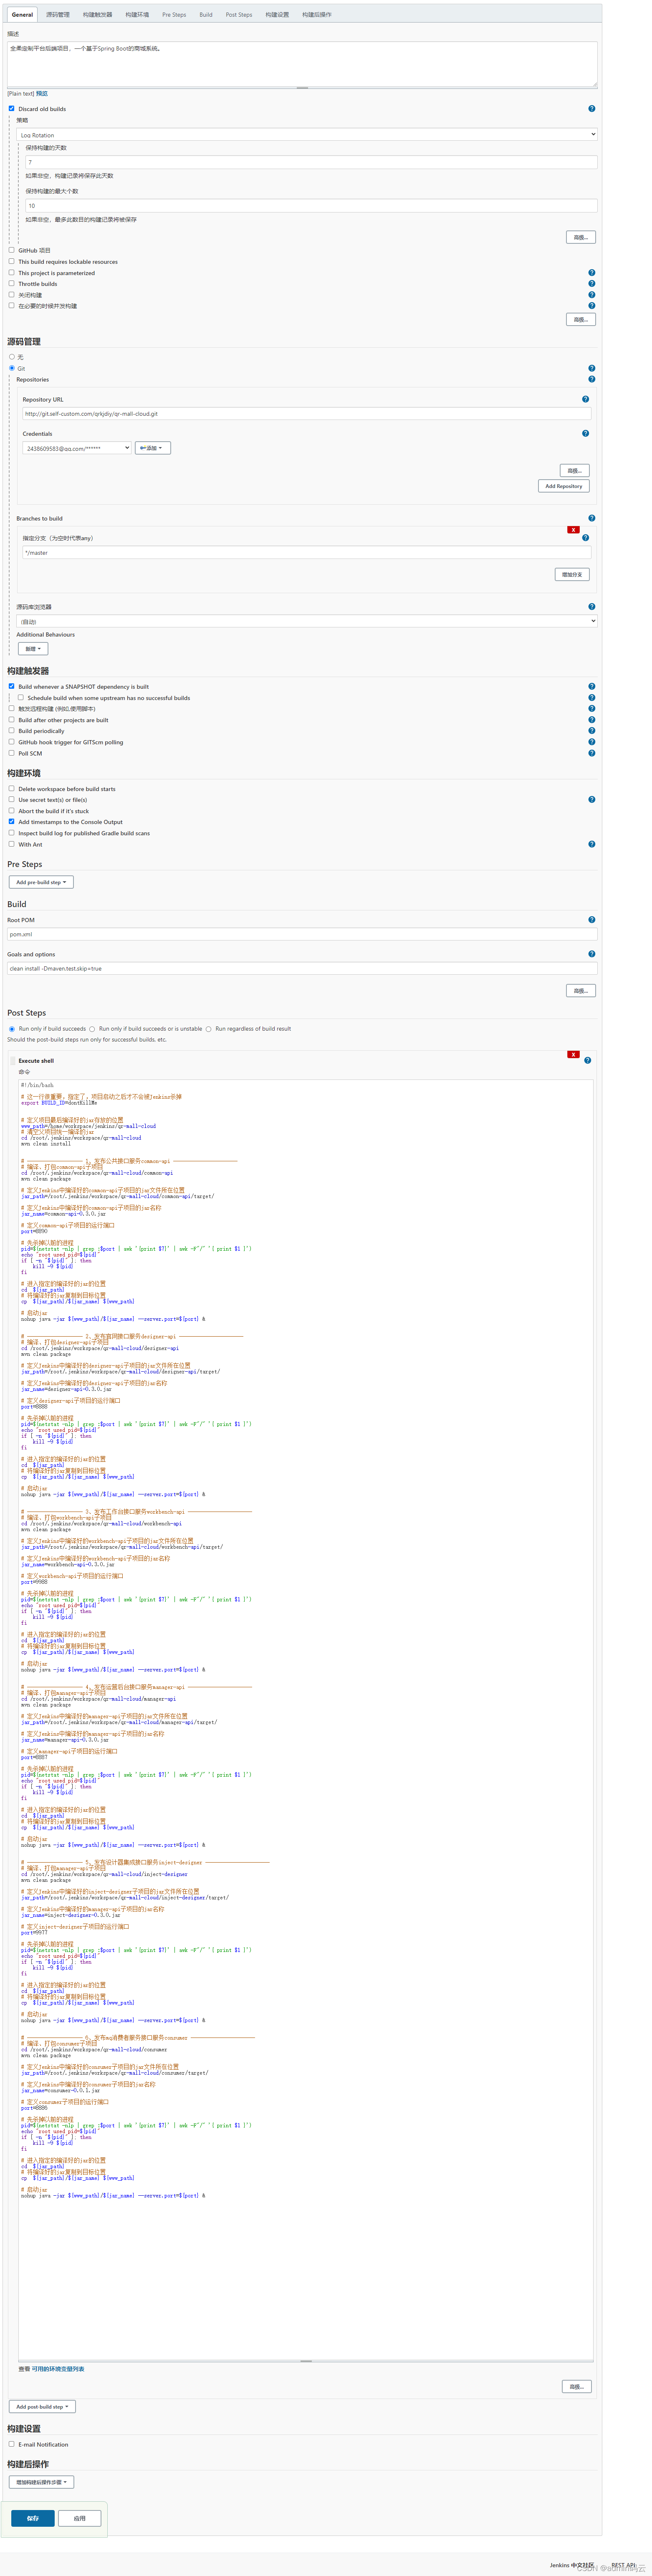
Task: Remove the Execute shell step via red X
Action: [x=573, y=1054]
